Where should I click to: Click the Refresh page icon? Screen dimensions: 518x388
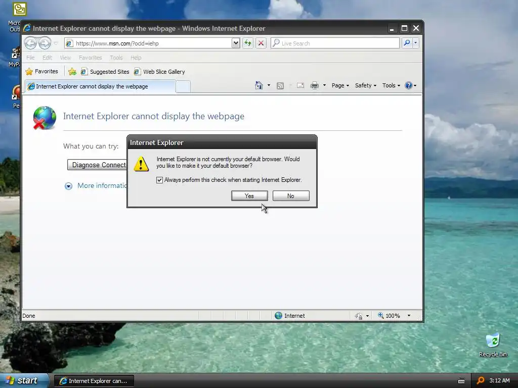point(248,43)
